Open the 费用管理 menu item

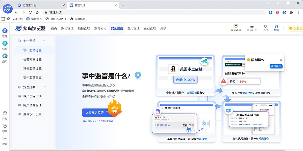[133, 28]
